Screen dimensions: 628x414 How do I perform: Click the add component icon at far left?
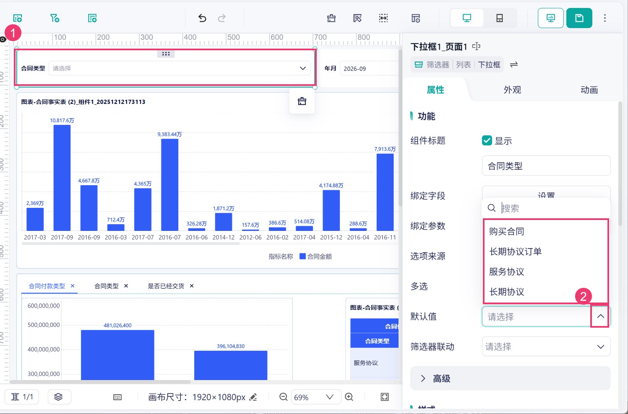(x=18, y=18)
